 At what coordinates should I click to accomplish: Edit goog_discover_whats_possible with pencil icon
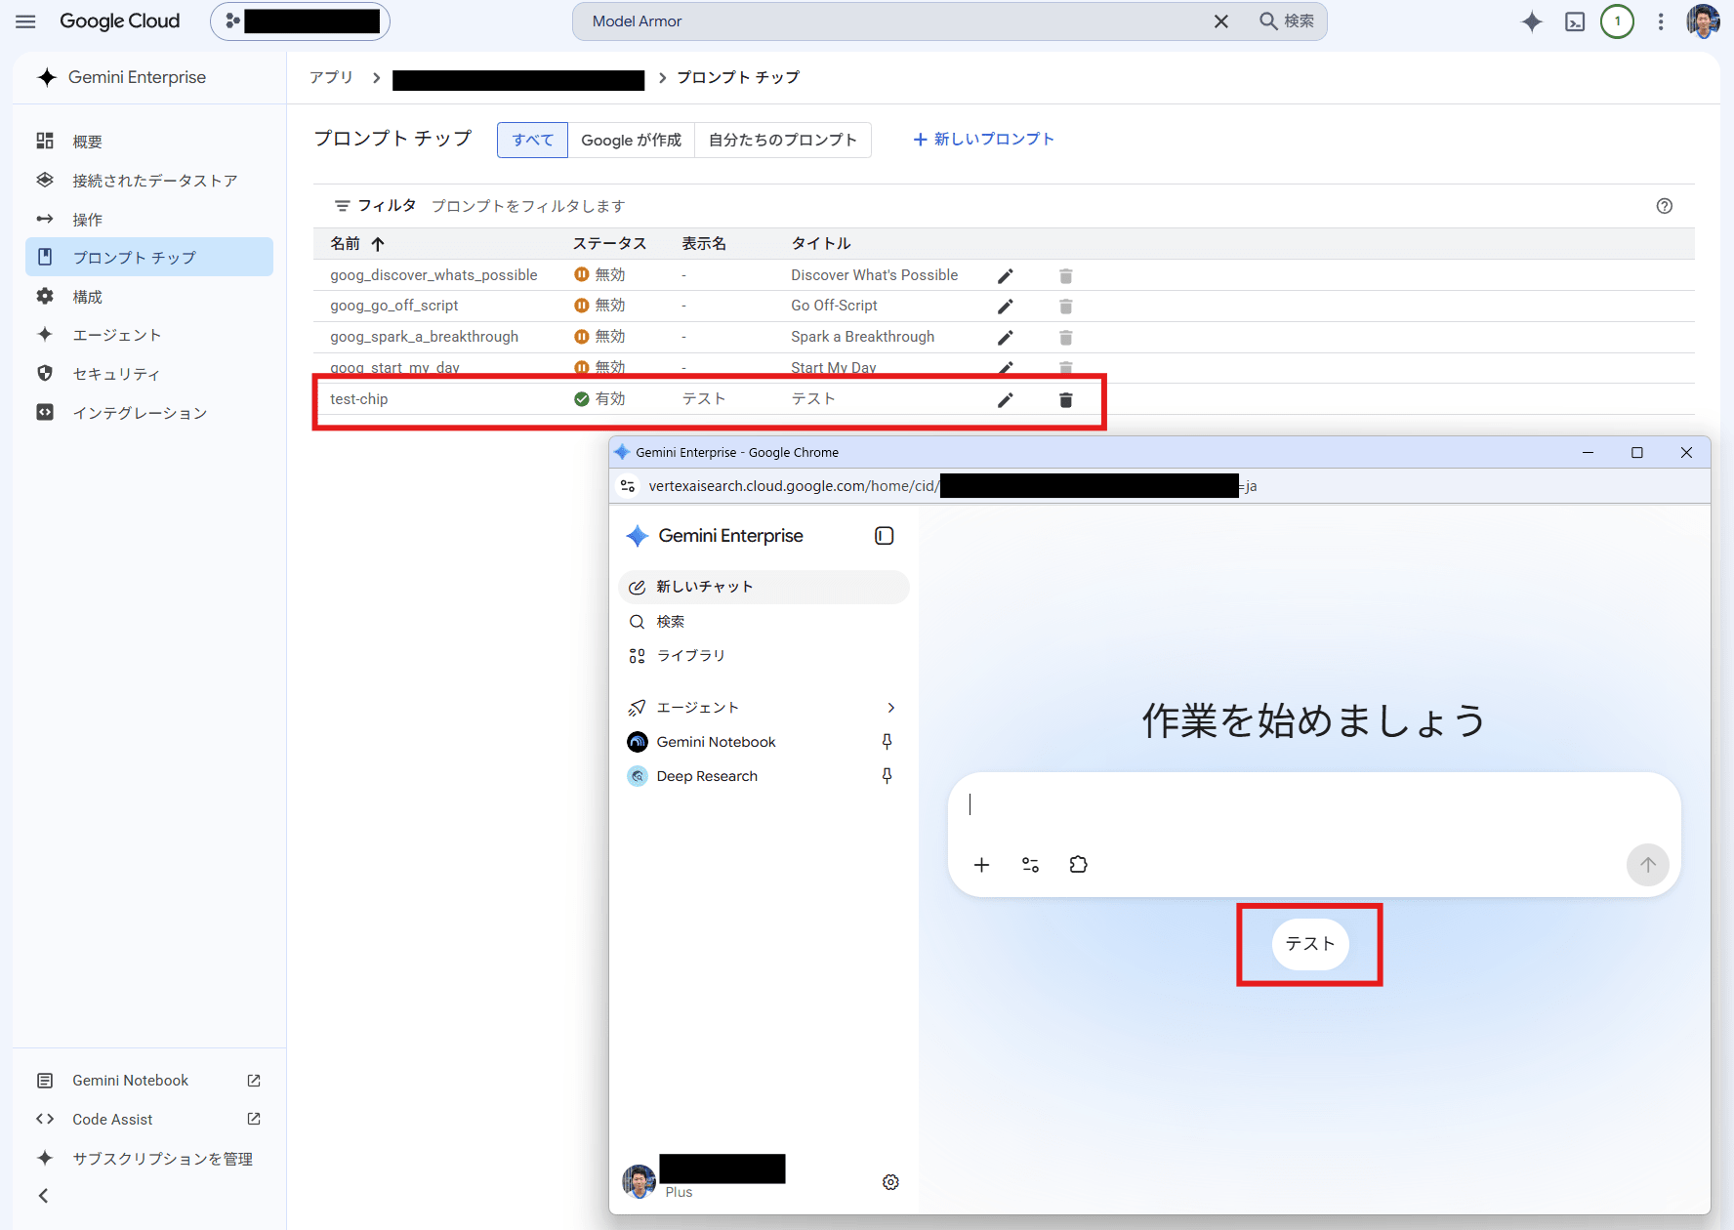[1006, 276]
